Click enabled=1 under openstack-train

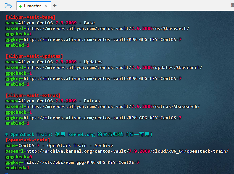(17, 168)
